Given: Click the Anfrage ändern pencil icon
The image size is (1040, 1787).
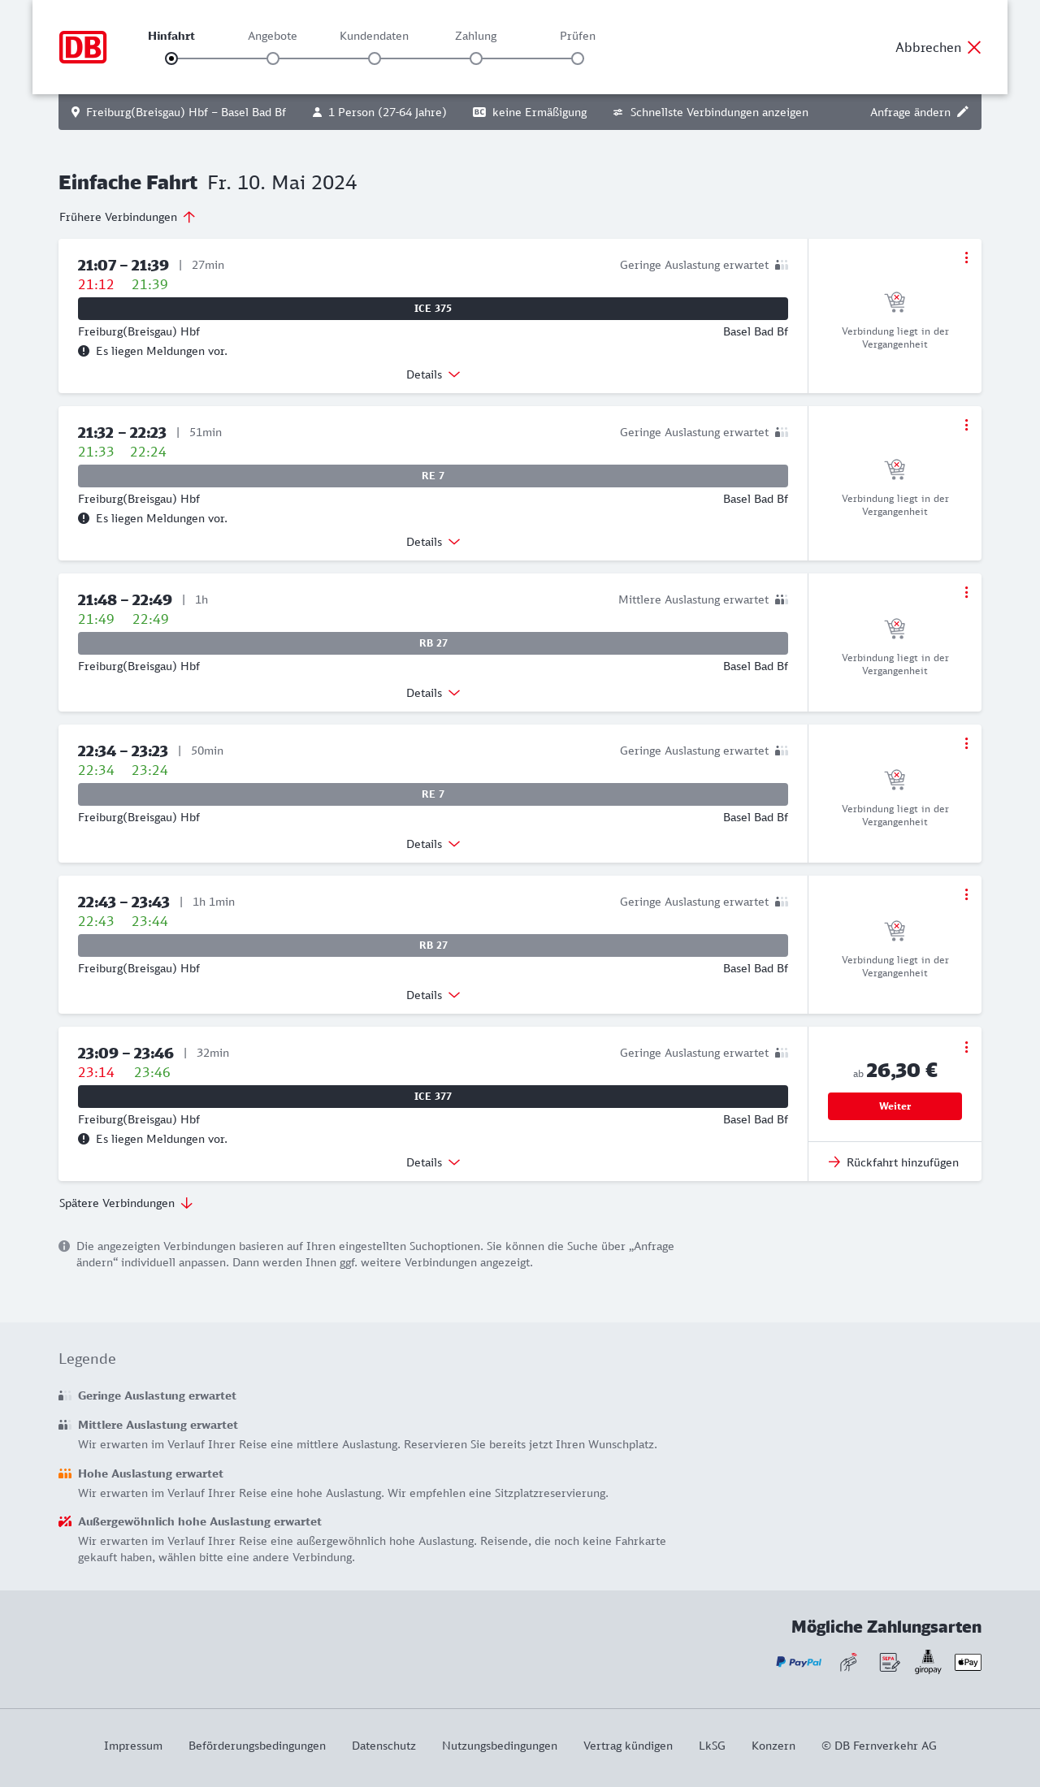Looking at the screenshot, I should point(963,112).
